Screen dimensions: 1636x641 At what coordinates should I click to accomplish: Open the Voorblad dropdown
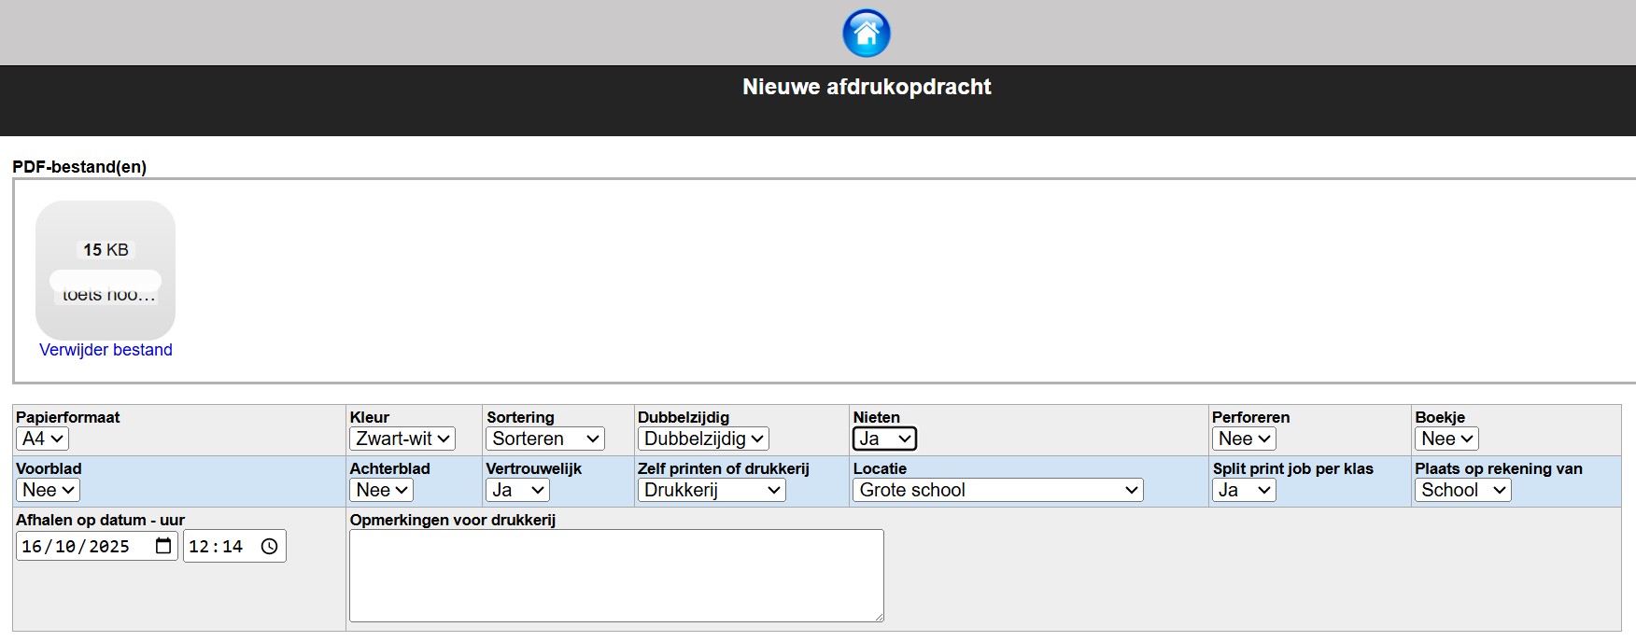pos(48,490)
